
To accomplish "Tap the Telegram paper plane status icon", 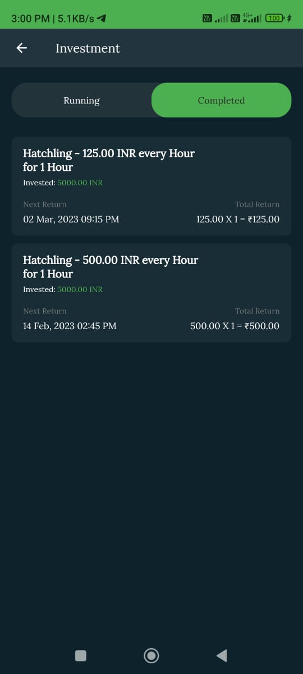I will pos(102,19).
